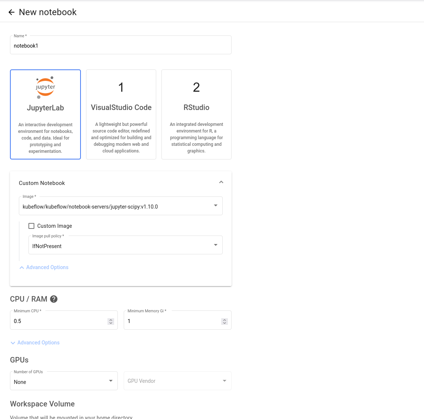The image size is (424, 419).
Task: Click the Custom Notebook panel header text
Action: pyautogui.click(x=42, y=183)
